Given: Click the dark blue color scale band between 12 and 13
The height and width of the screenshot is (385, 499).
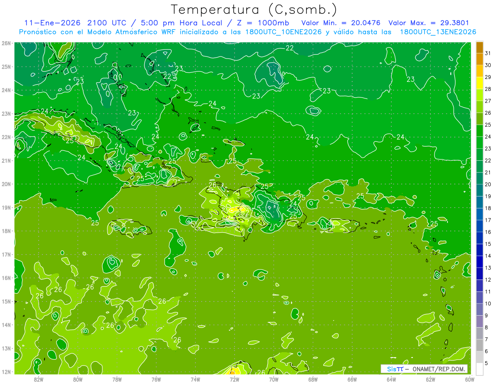Looking at the screenshot, I should pos(479,273).
